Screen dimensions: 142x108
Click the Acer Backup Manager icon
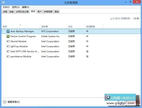(x=8, y=31)
